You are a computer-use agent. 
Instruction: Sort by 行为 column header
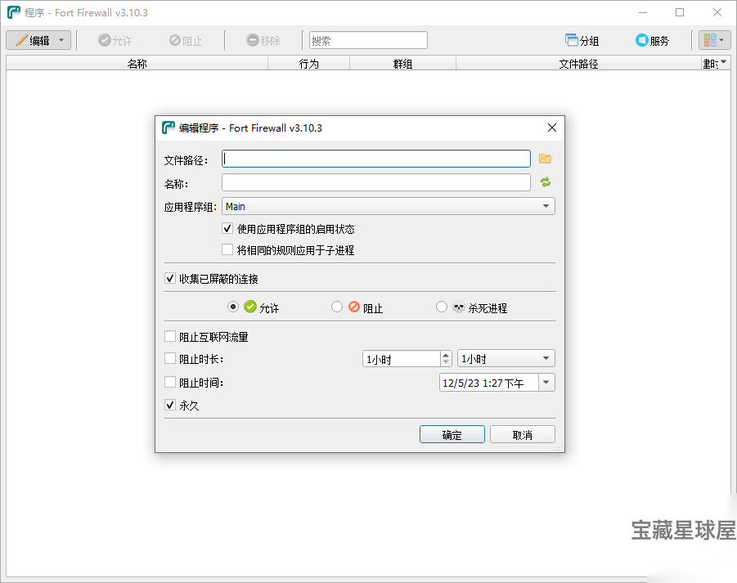(x=309, y=64)
